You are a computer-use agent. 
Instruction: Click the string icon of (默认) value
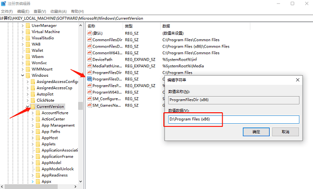tap(89, 33)
